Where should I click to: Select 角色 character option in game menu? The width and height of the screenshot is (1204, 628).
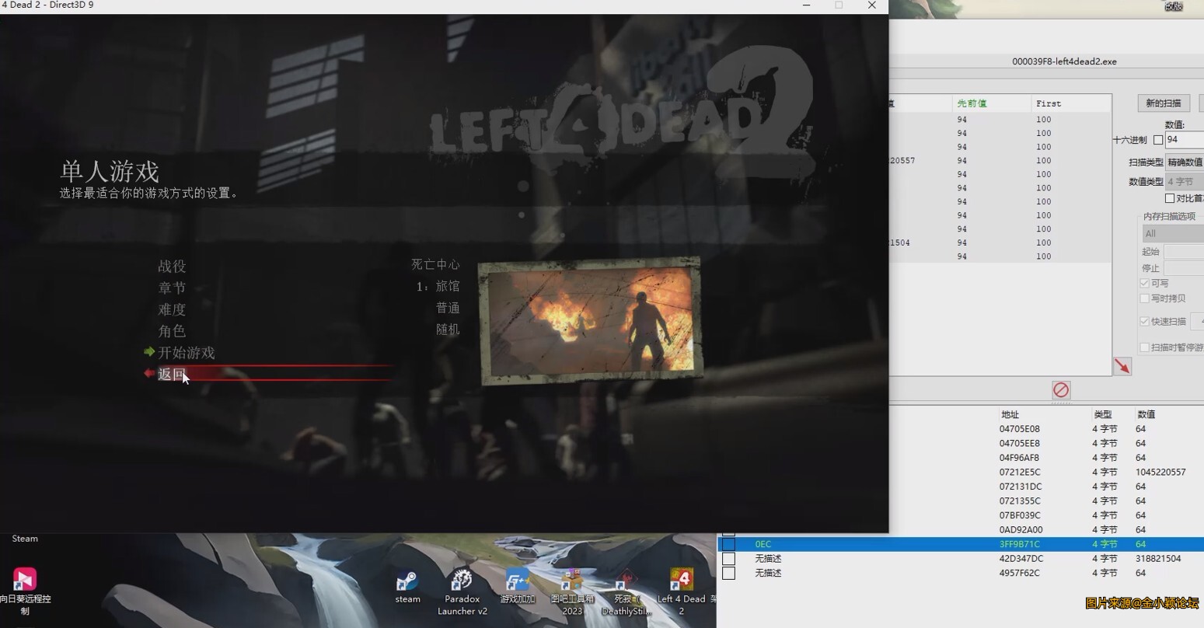pos(172,331)
